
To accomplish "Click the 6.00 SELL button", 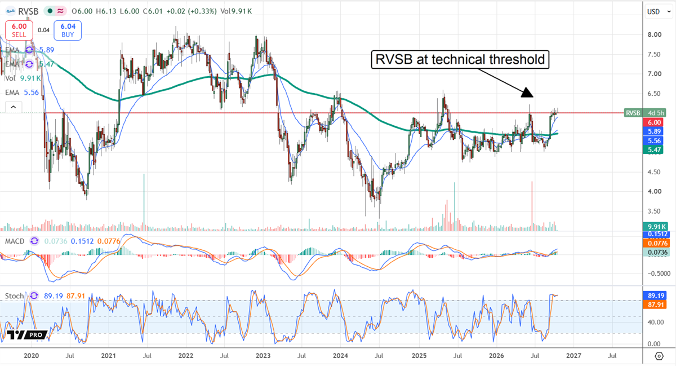I will [18, 30].
